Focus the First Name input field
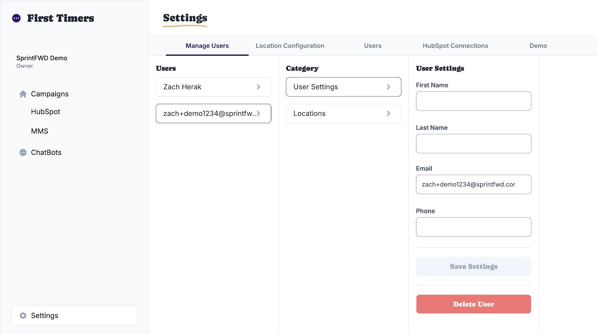The height and width of the screenshot is (334, 597). (x=473, y=101)
